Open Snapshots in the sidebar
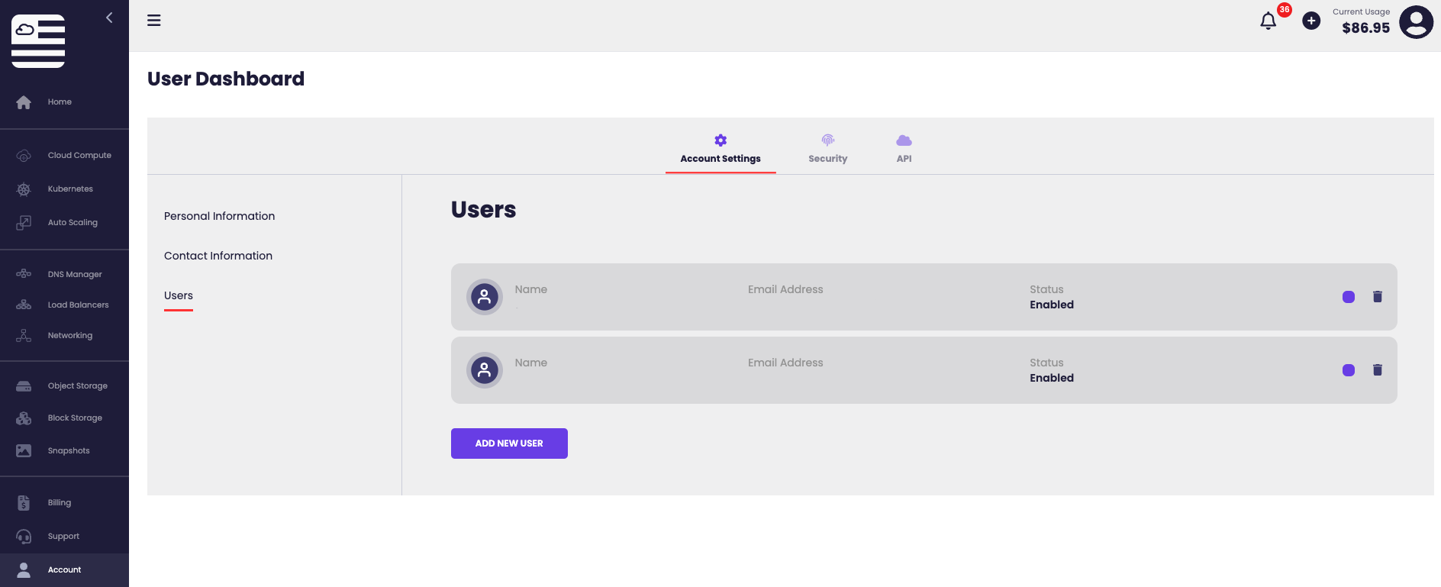This screenshot has height=587, width=1441. pyautogui.click(x=68, y=451)
